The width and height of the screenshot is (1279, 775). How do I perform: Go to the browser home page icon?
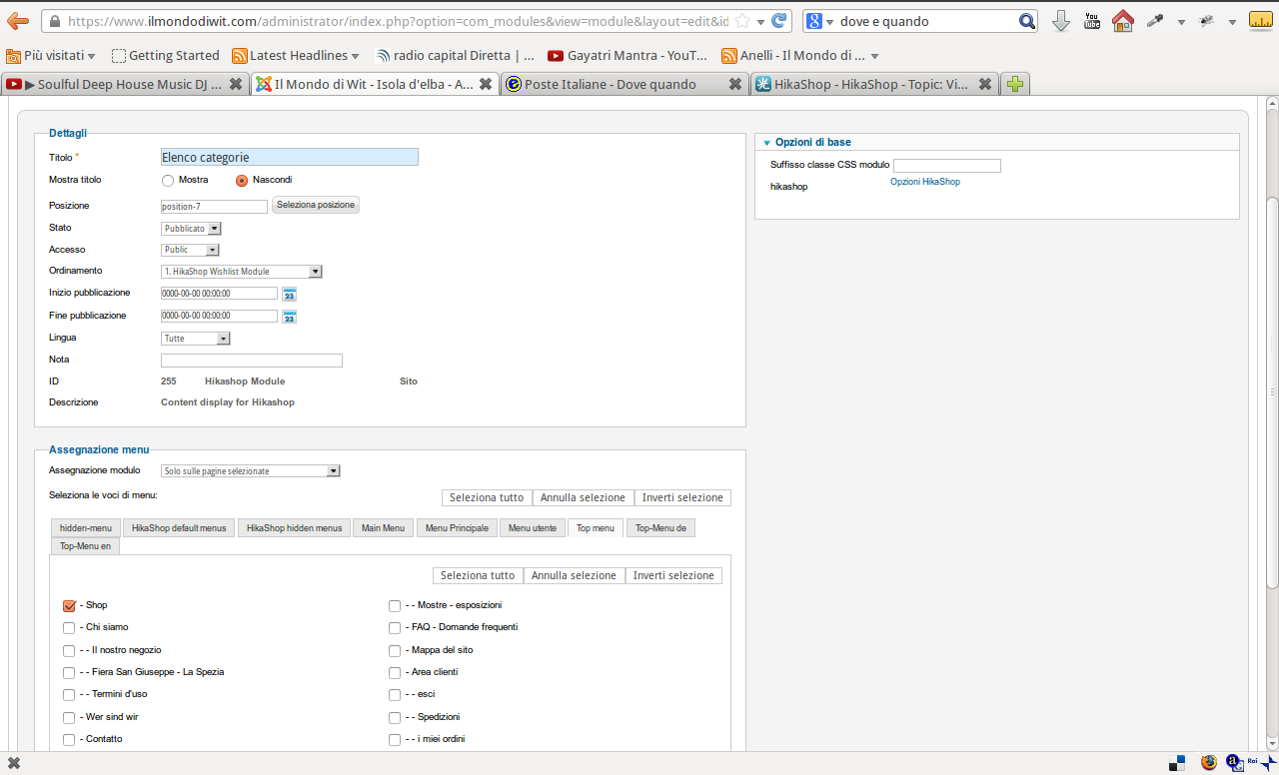pyautogui.click(x=1123, y=21)
